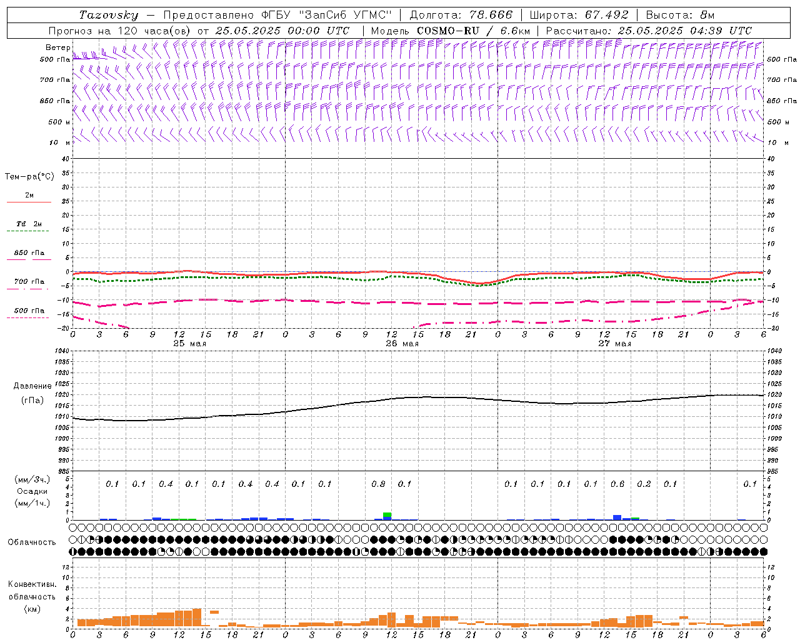Viewport: 800px width, 640px height.
Task: Click the 0.6 precipitation value
Action: pyautogui.click(x=617, y=484)
